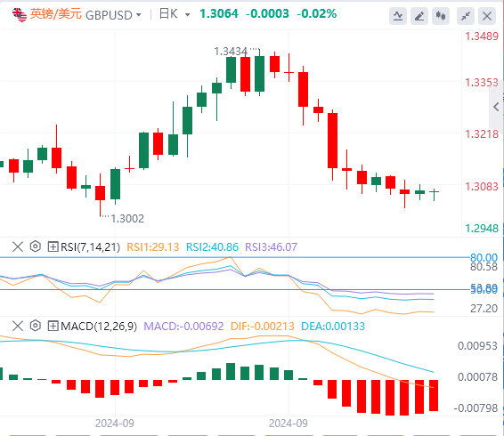Image resolution: width=504 pixels, height=436 pixels.
Task: Click the 1.3434 high price label
Action: (x=231, y=51)
